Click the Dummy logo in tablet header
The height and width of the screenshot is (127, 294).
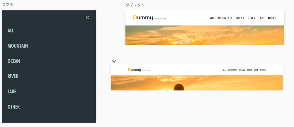[143, 18]
